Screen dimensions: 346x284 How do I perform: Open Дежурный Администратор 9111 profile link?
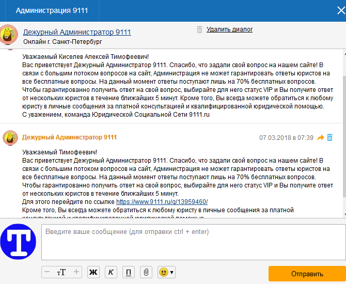point(77,32)
